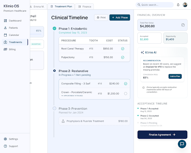Add the implant recommendation to plan
The width and height of the screenshot is (191, 153).
(175, 76)
